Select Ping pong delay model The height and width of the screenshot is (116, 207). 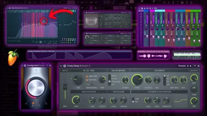(116, 82)
